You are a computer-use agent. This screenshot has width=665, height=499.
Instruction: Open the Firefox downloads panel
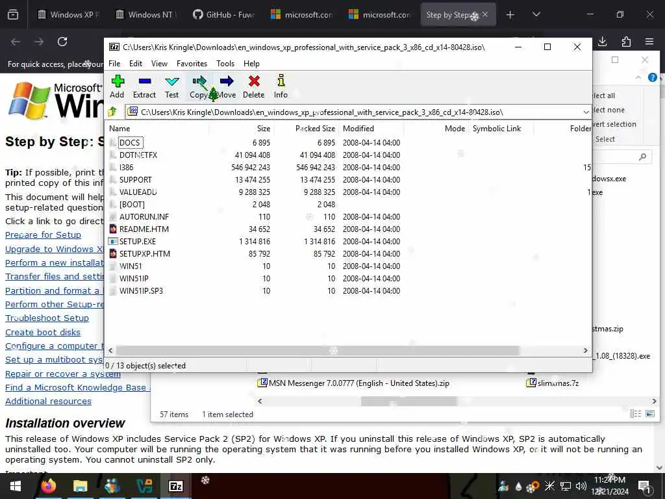point(602,42)
